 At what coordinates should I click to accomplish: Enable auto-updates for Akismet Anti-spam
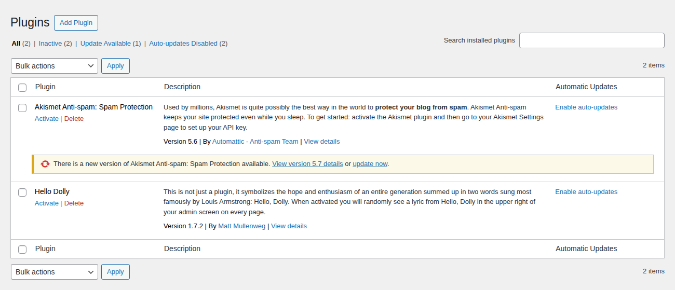pyautogui.click(x=586, y=107)
